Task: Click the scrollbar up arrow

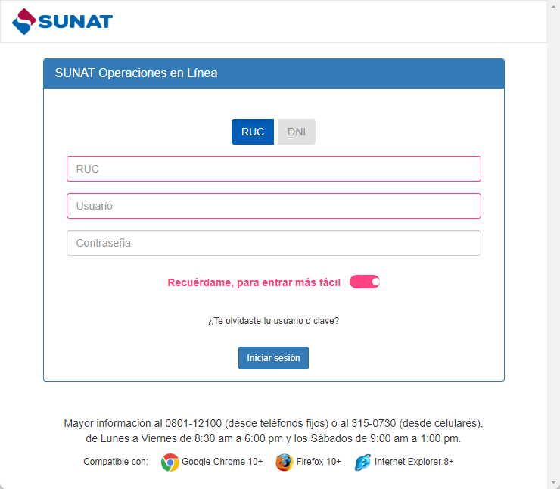Action: [554, 6]
